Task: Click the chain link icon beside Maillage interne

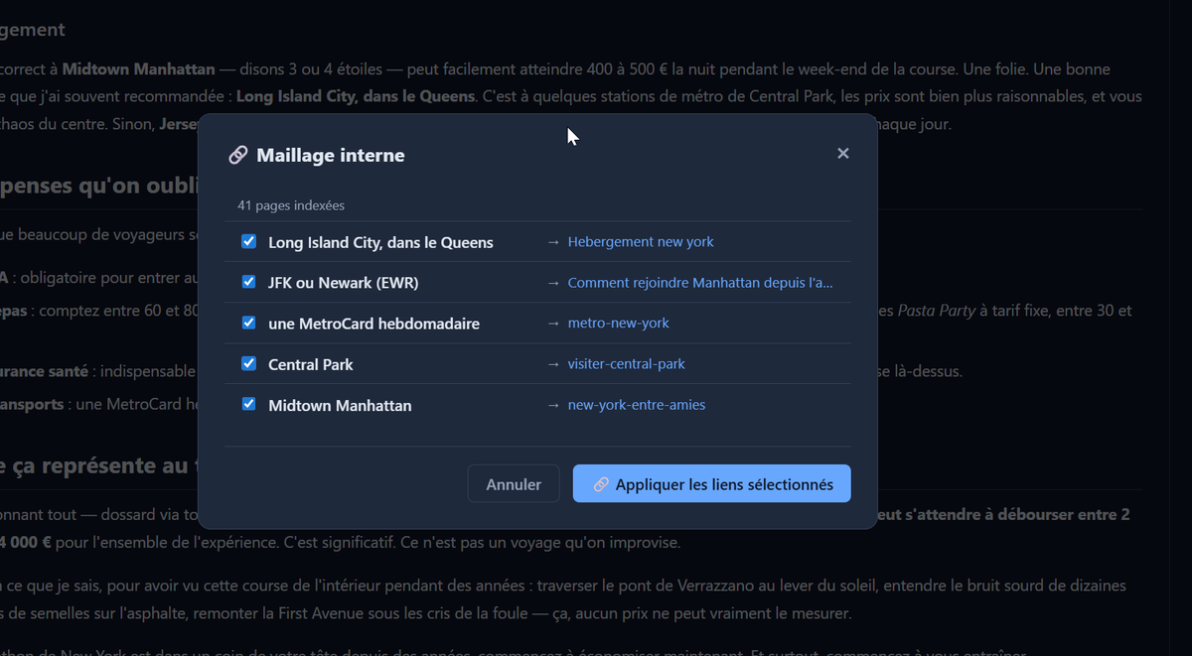Action: (x=237, y=155)
